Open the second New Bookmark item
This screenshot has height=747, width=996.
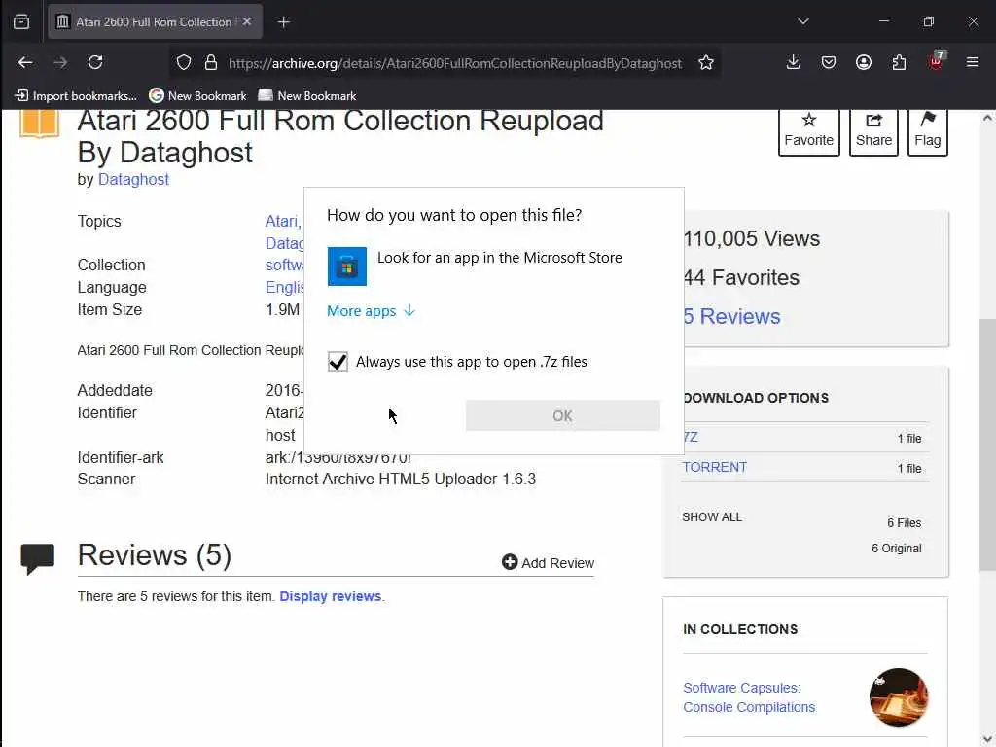tap(307, 96)
